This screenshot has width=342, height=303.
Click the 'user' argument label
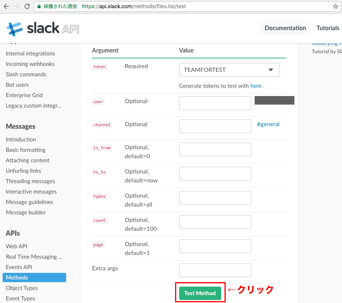pyautogui.click(x=98, y=102)
